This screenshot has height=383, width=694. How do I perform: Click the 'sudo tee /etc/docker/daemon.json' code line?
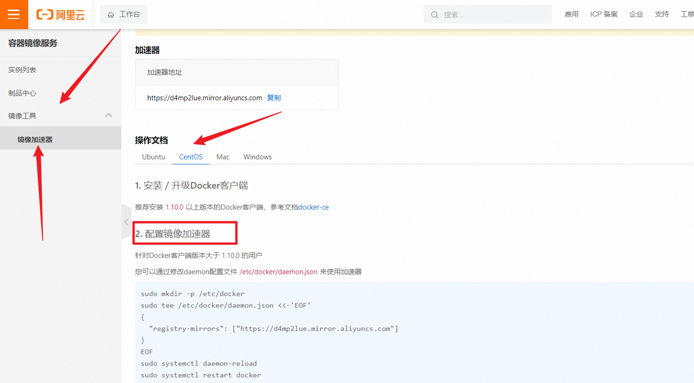[226, 305]
